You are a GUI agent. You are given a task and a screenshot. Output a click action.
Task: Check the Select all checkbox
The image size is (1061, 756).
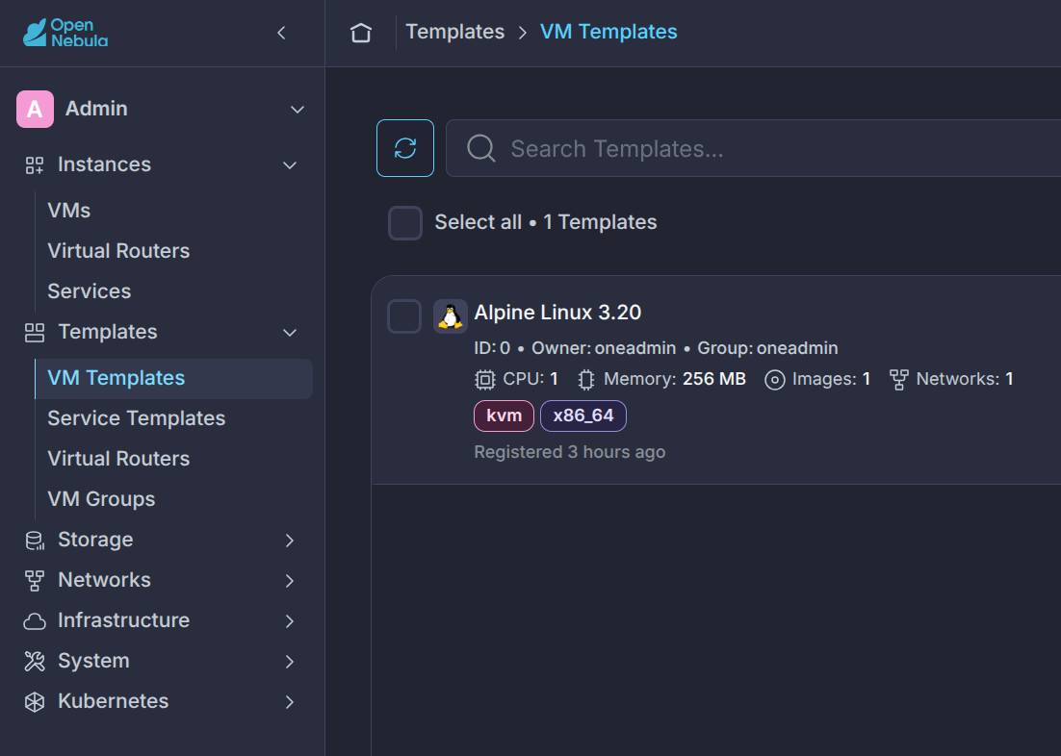pyautogui.click(x=405, y=222)
